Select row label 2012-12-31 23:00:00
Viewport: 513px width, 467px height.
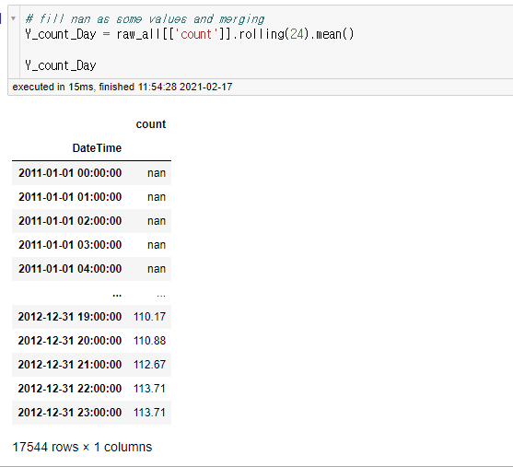(x=70, y=413)
